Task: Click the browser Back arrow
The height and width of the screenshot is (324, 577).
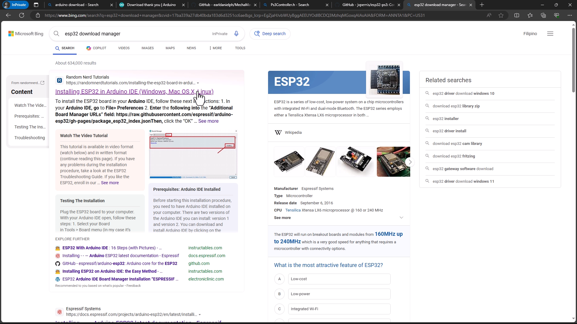Action: (x=8, y=15)
